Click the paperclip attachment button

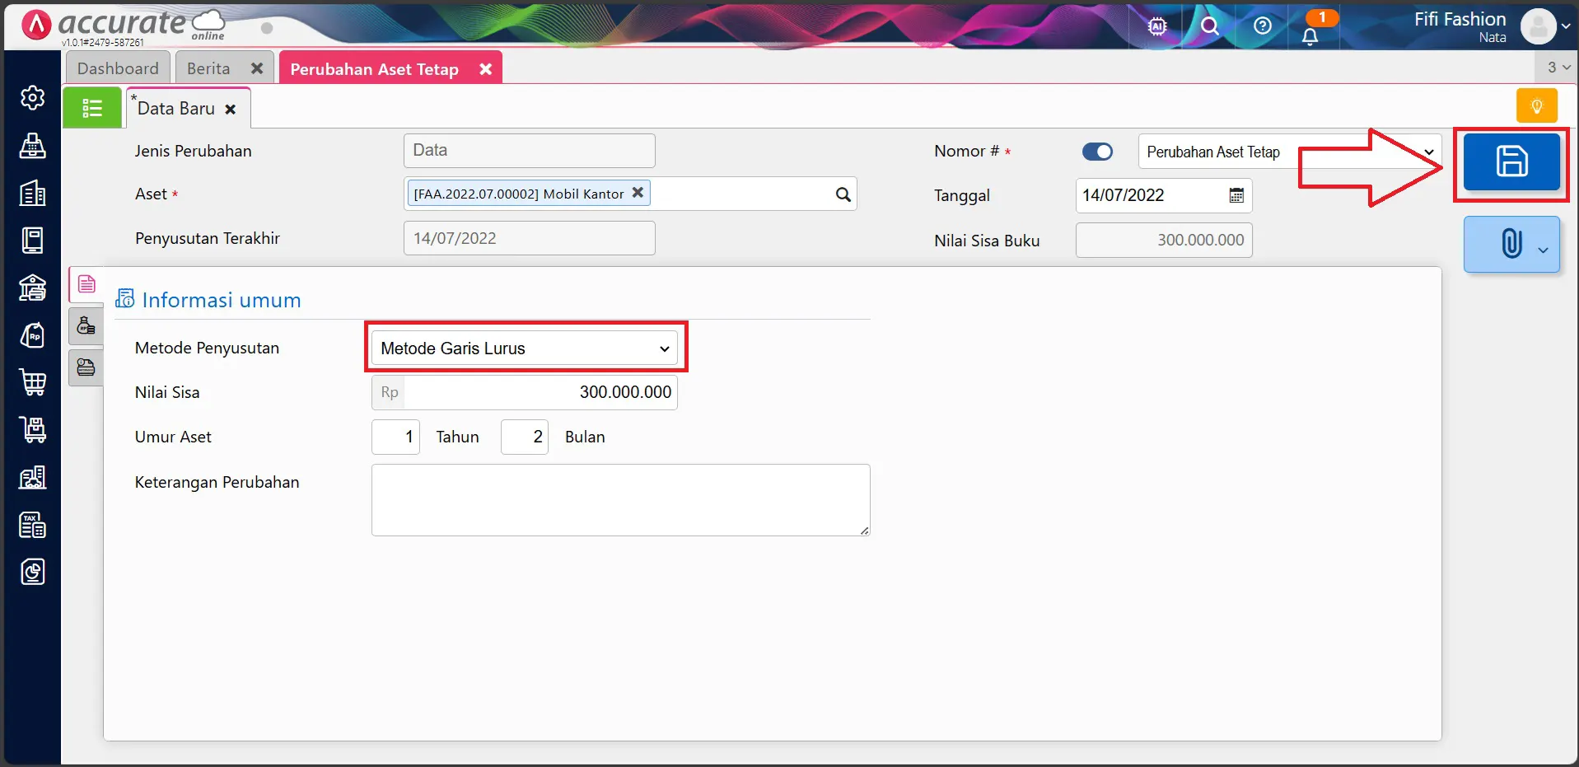click(1511, 244)
